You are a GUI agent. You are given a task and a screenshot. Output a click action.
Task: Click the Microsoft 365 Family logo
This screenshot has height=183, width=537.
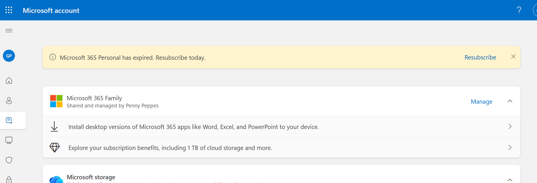pos(56,101)
